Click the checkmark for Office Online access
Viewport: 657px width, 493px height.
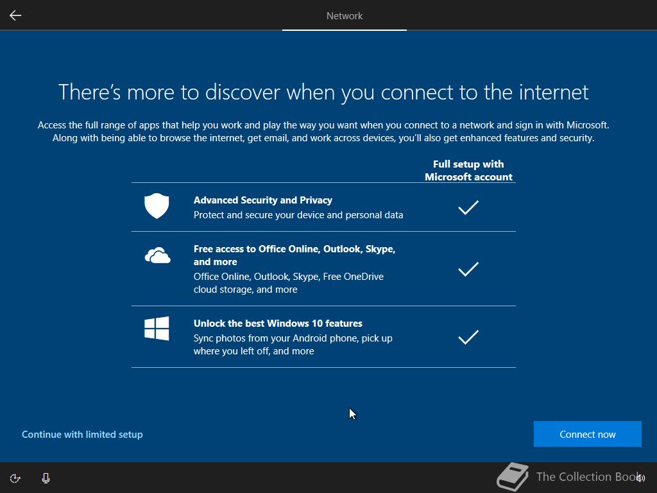tap(468, 269)
